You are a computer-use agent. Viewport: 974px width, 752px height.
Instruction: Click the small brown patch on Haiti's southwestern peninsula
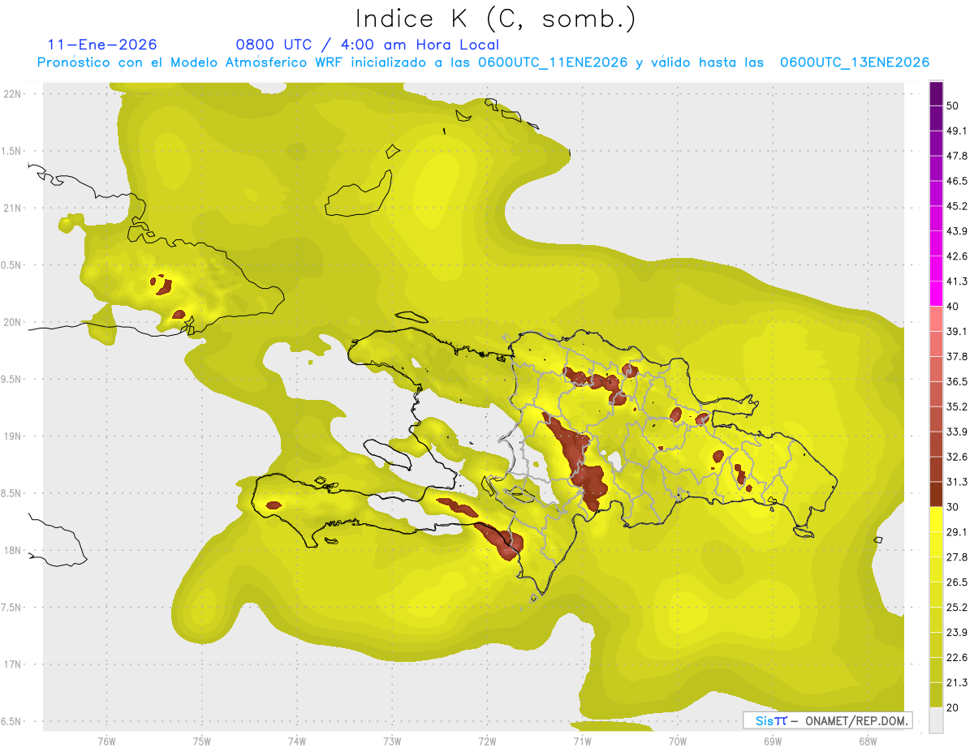[274, 505]
